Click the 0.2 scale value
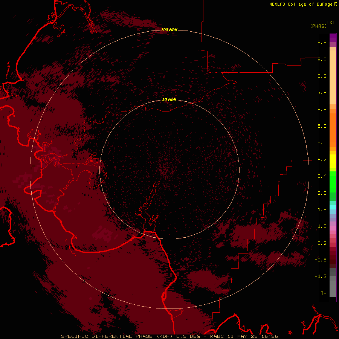This screenshot has width=339, height=339. [x=322, y=243]
